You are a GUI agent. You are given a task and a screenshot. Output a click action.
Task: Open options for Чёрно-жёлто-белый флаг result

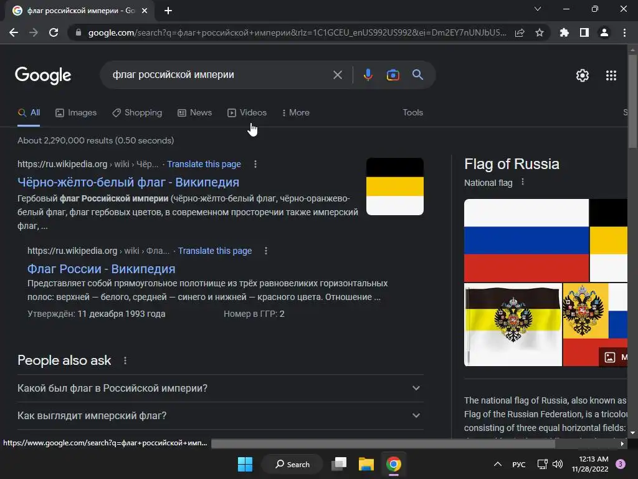255,164
